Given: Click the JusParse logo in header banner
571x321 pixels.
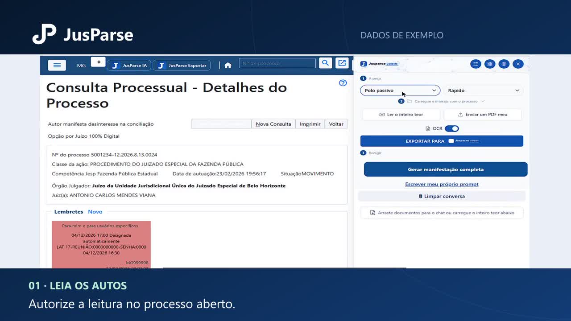Looking at the screenshot, I should (83, 34).
